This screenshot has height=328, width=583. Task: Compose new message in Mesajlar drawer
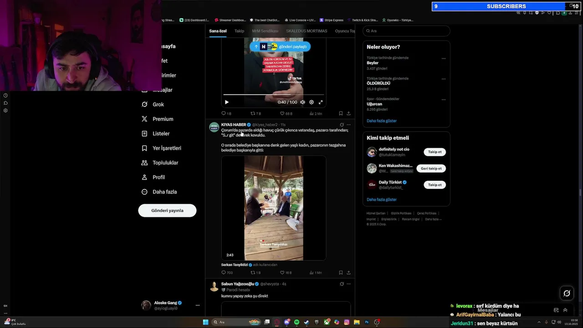pyautogui.click(x=556, y=310)
